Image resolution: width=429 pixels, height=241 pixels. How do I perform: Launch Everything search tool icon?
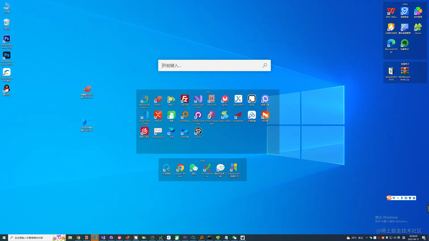[x=185, y=116]
